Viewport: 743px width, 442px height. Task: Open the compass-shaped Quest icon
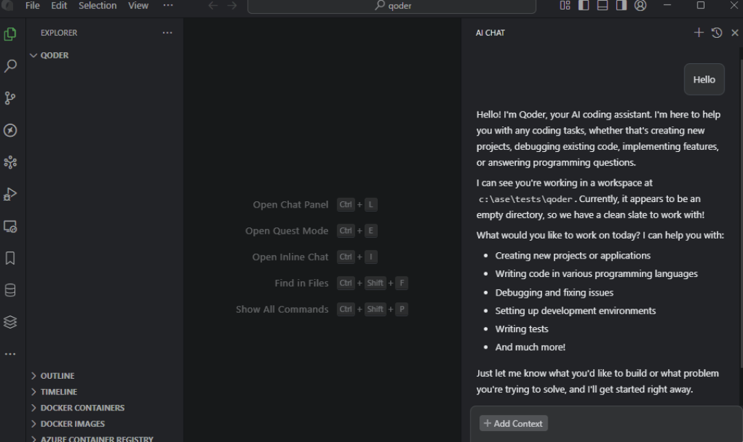(10, 130)
